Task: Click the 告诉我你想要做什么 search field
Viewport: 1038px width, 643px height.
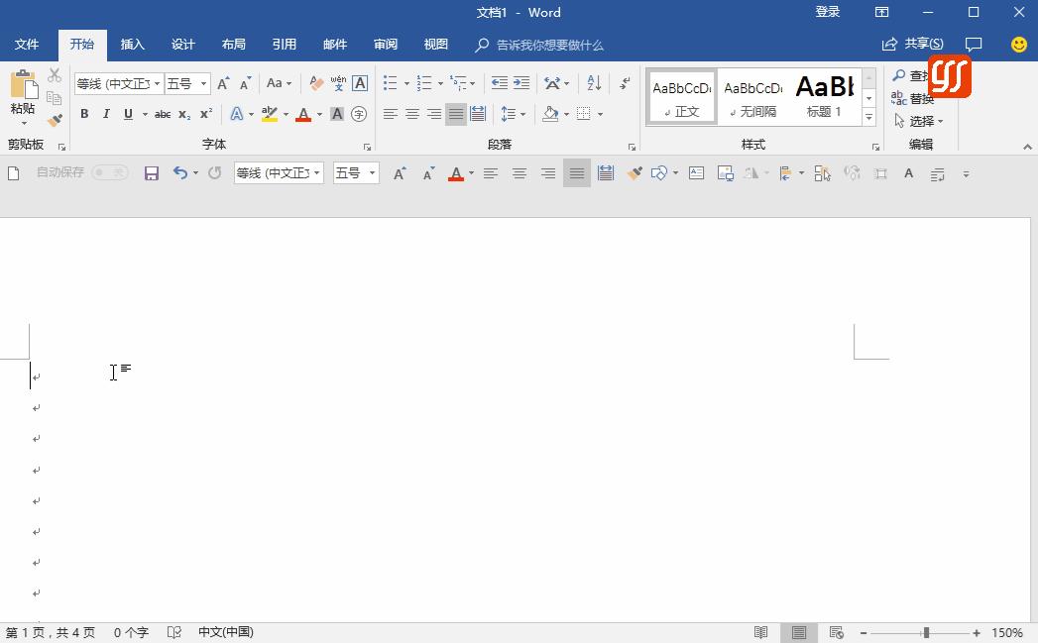Action: click(548, 45)
